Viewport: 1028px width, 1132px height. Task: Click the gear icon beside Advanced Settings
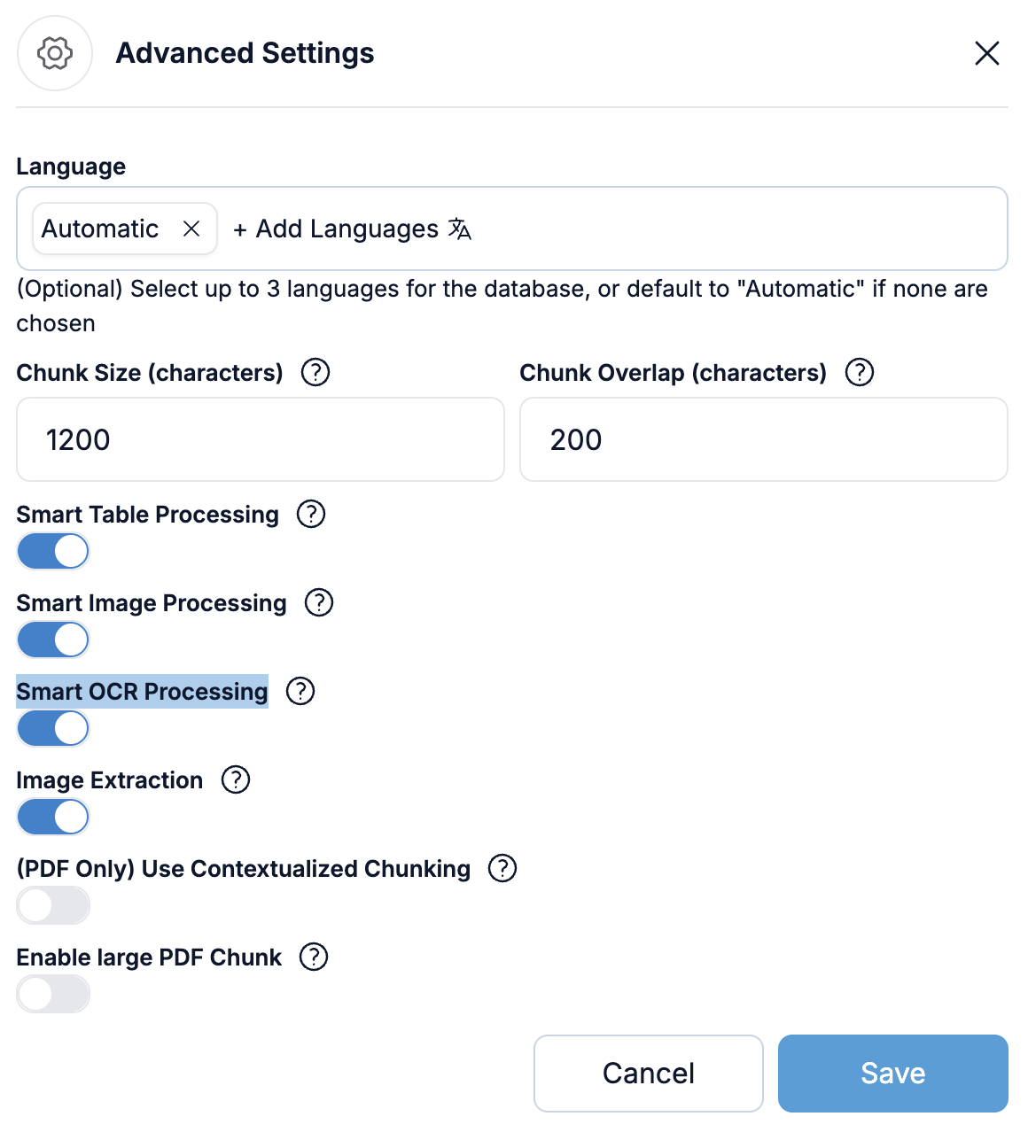tap(55, 53)
